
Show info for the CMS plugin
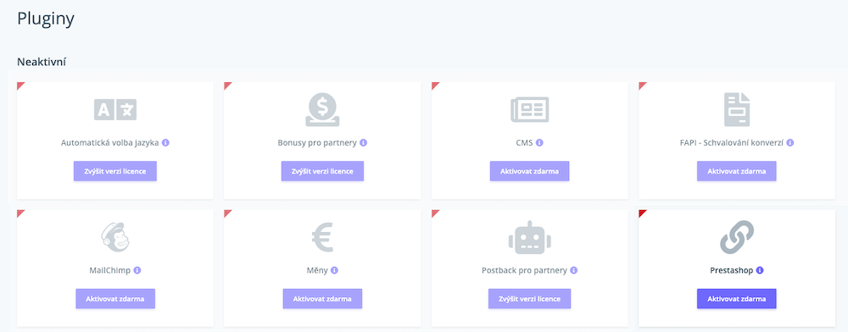pos(539,143)
